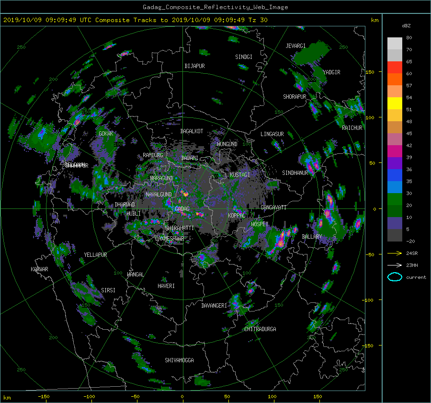The image size is (431, 403).
Task: Pick the magenta 42 dBZ legend color
Action: coord(395,151)
